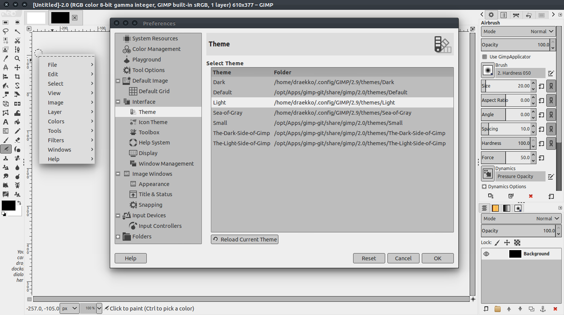Select the Pencil tool
564x315 pixels.
[x=17, y=131]
